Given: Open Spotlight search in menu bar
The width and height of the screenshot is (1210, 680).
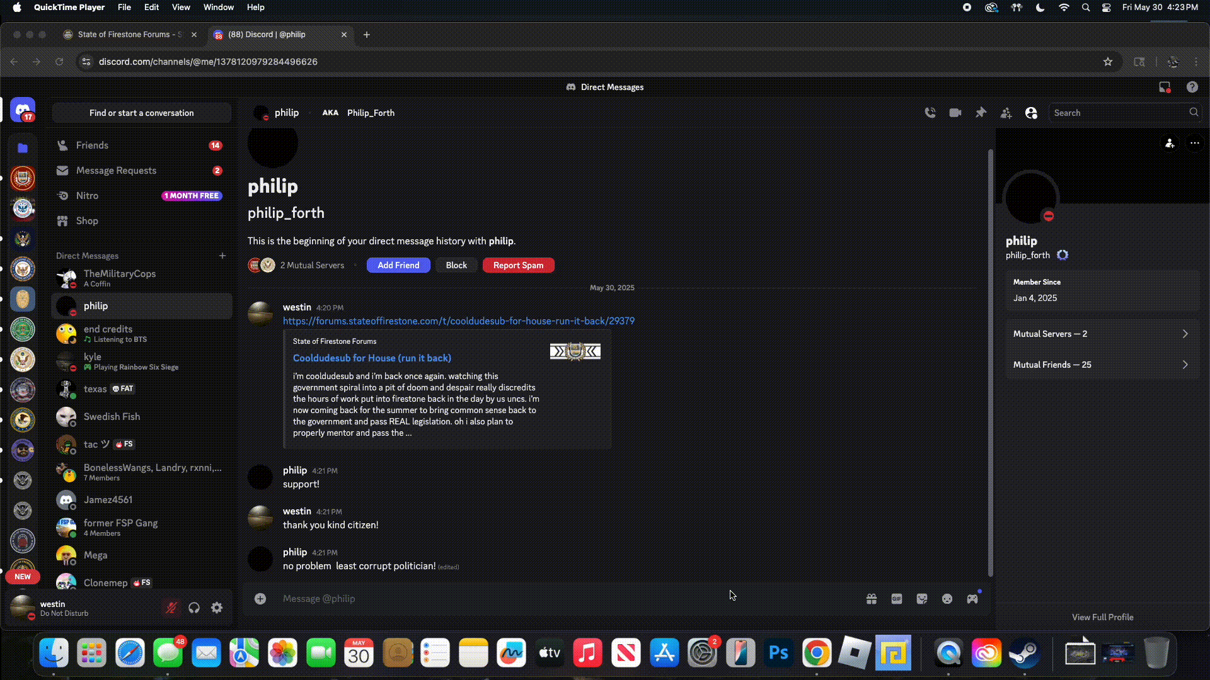Looking at the screenshot, I should point(1085,8).
